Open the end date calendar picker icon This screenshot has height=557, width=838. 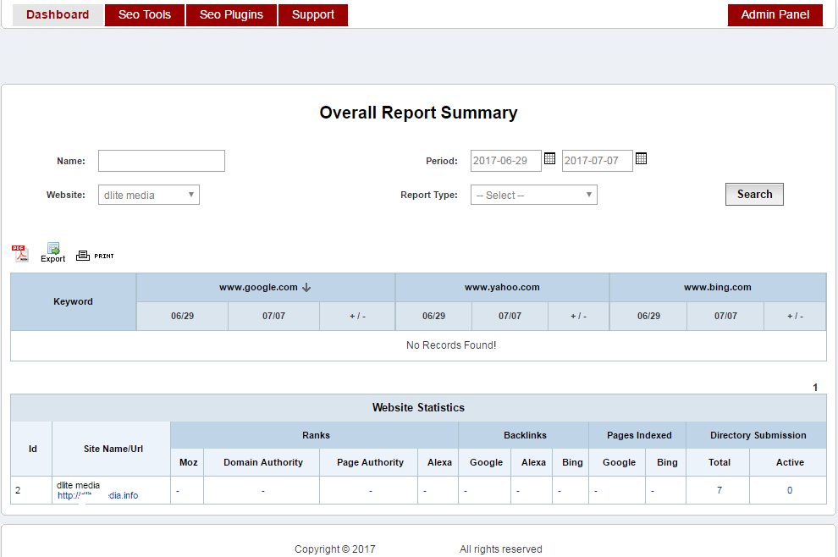[x=641, y=158]
